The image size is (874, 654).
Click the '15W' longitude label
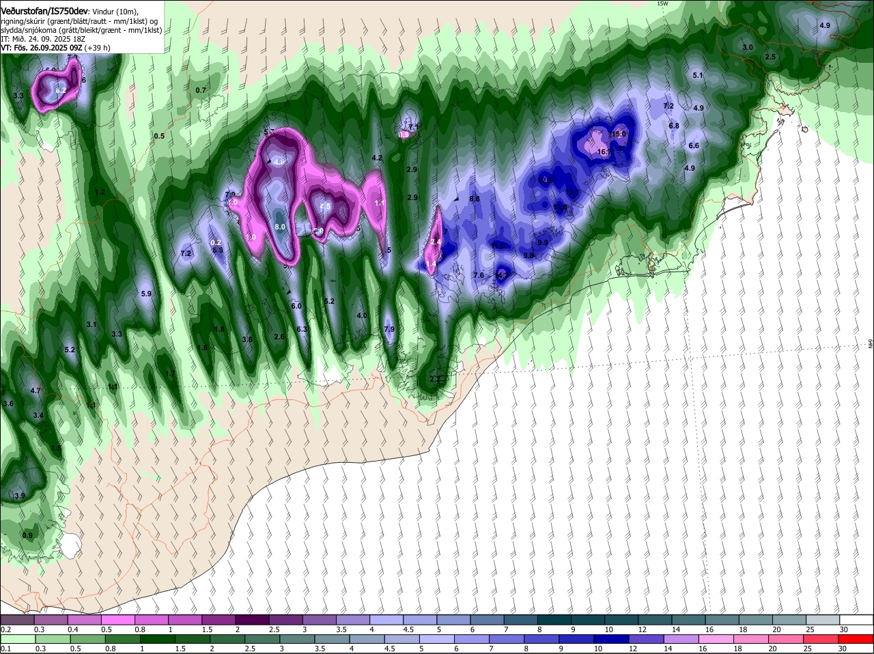(x=662, y=3)
